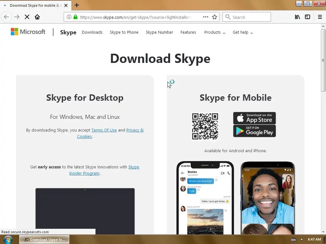Click the desktop laptop preview image

point(85,211)
